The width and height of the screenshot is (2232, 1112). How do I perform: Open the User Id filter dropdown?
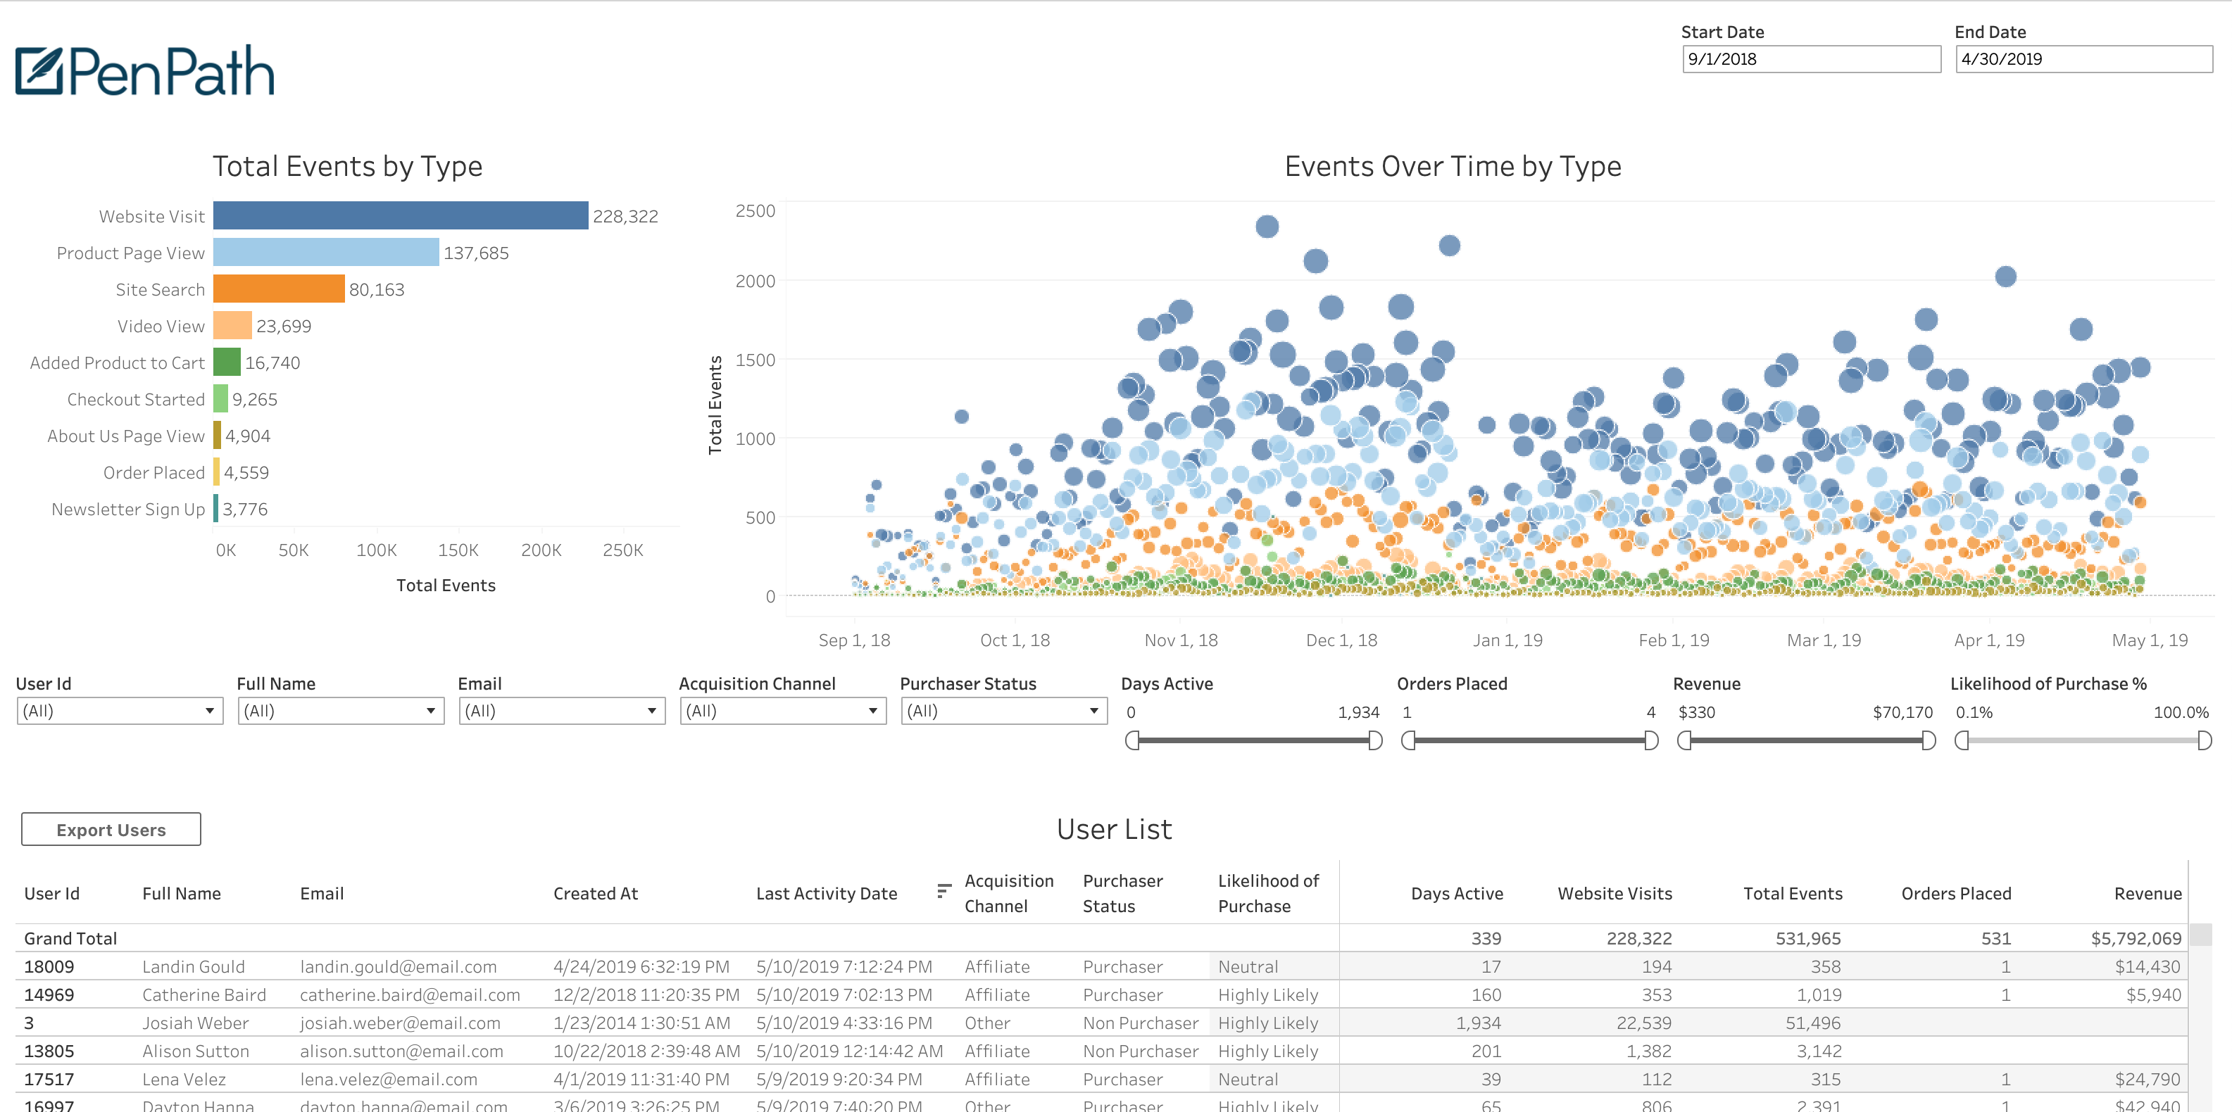click(x=120, y=711)
